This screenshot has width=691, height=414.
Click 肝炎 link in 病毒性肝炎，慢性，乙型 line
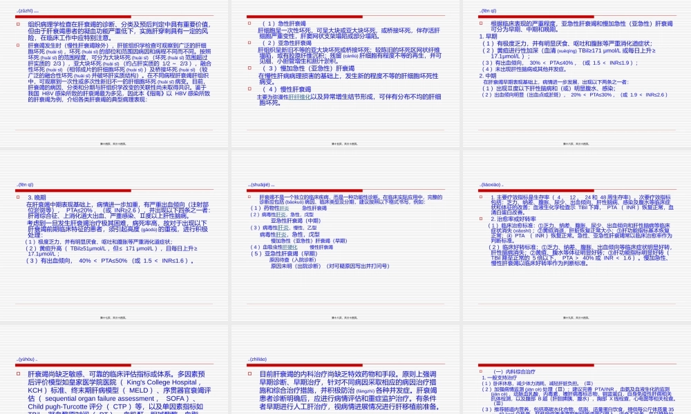(x=283, y=228)
